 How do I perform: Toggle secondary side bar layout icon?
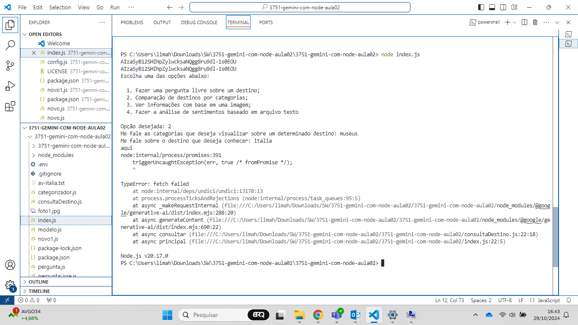[503, 7]
